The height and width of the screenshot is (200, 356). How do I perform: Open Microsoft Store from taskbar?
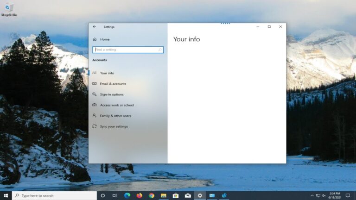[x=175, y=195]
